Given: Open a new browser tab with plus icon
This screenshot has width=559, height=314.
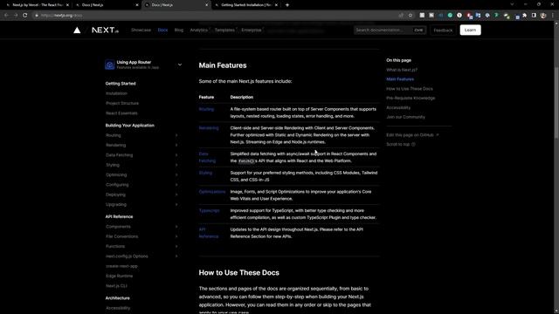Looking at the screenshot, I should (287, 5).
